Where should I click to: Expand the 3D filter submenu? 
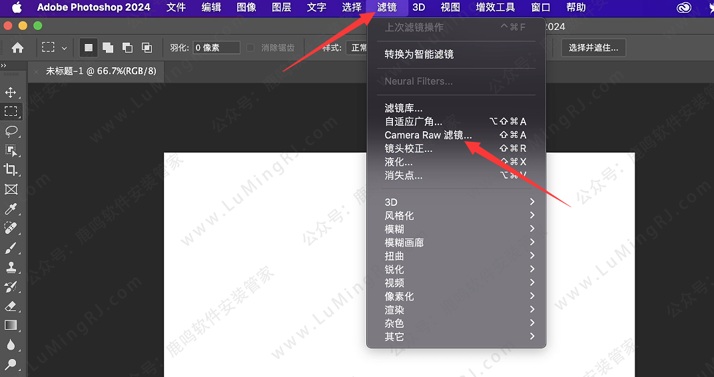[456, 202]
